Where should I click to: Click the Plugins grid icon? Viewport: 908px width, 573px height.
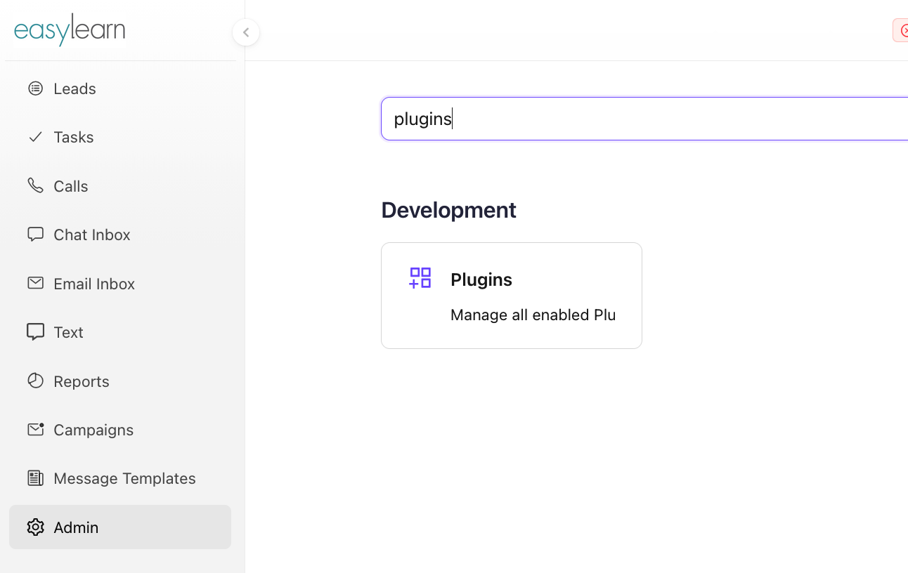point(420,278)
